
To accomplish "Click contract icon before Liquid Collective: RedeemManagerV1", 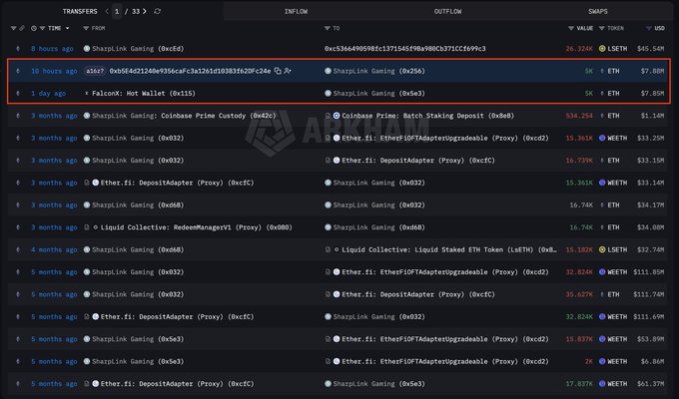I will click(x=87, y=227).
